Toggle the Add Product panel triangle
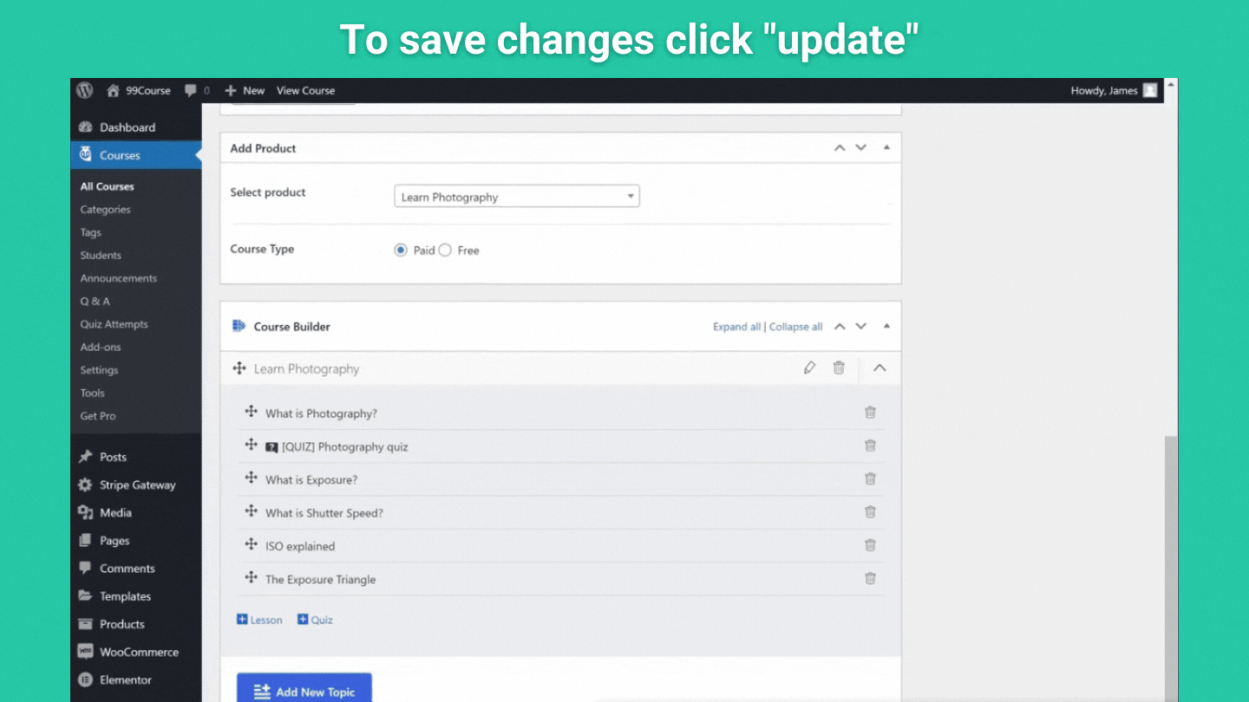The height and width of the screenshot is (702, 1249). (886, 148)
